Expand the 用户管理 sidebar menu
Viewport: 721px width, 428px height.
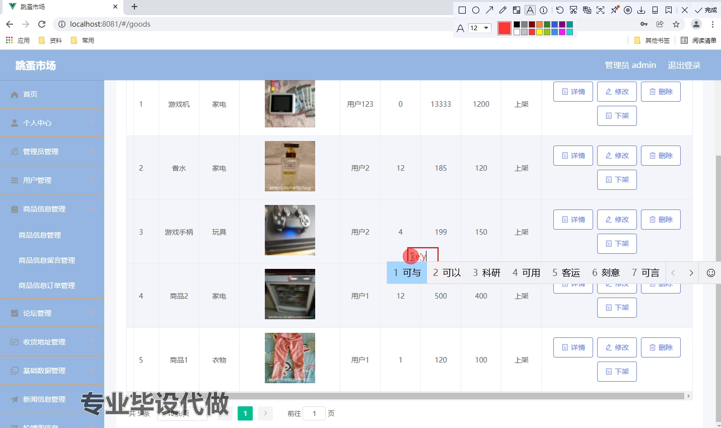click(52, 180)
